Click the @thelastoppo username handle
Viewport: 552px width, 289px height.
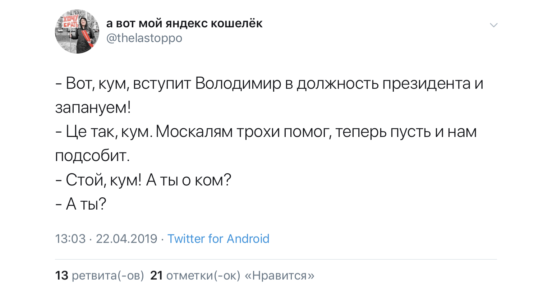[x=144, y=38]
